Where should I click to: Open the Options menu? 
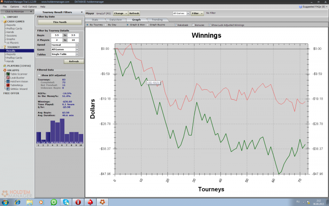(x=15, y=7)
